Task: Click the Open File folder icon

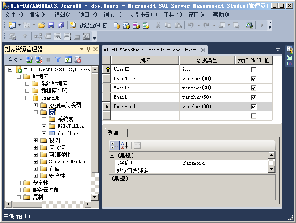Action: [x=42, y=25]
